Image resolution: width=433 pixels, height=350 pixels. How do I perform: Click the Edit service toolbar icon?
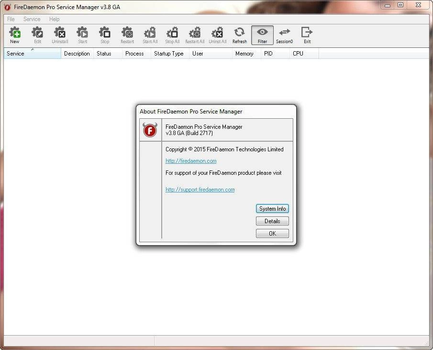click(x=37, y=35)
